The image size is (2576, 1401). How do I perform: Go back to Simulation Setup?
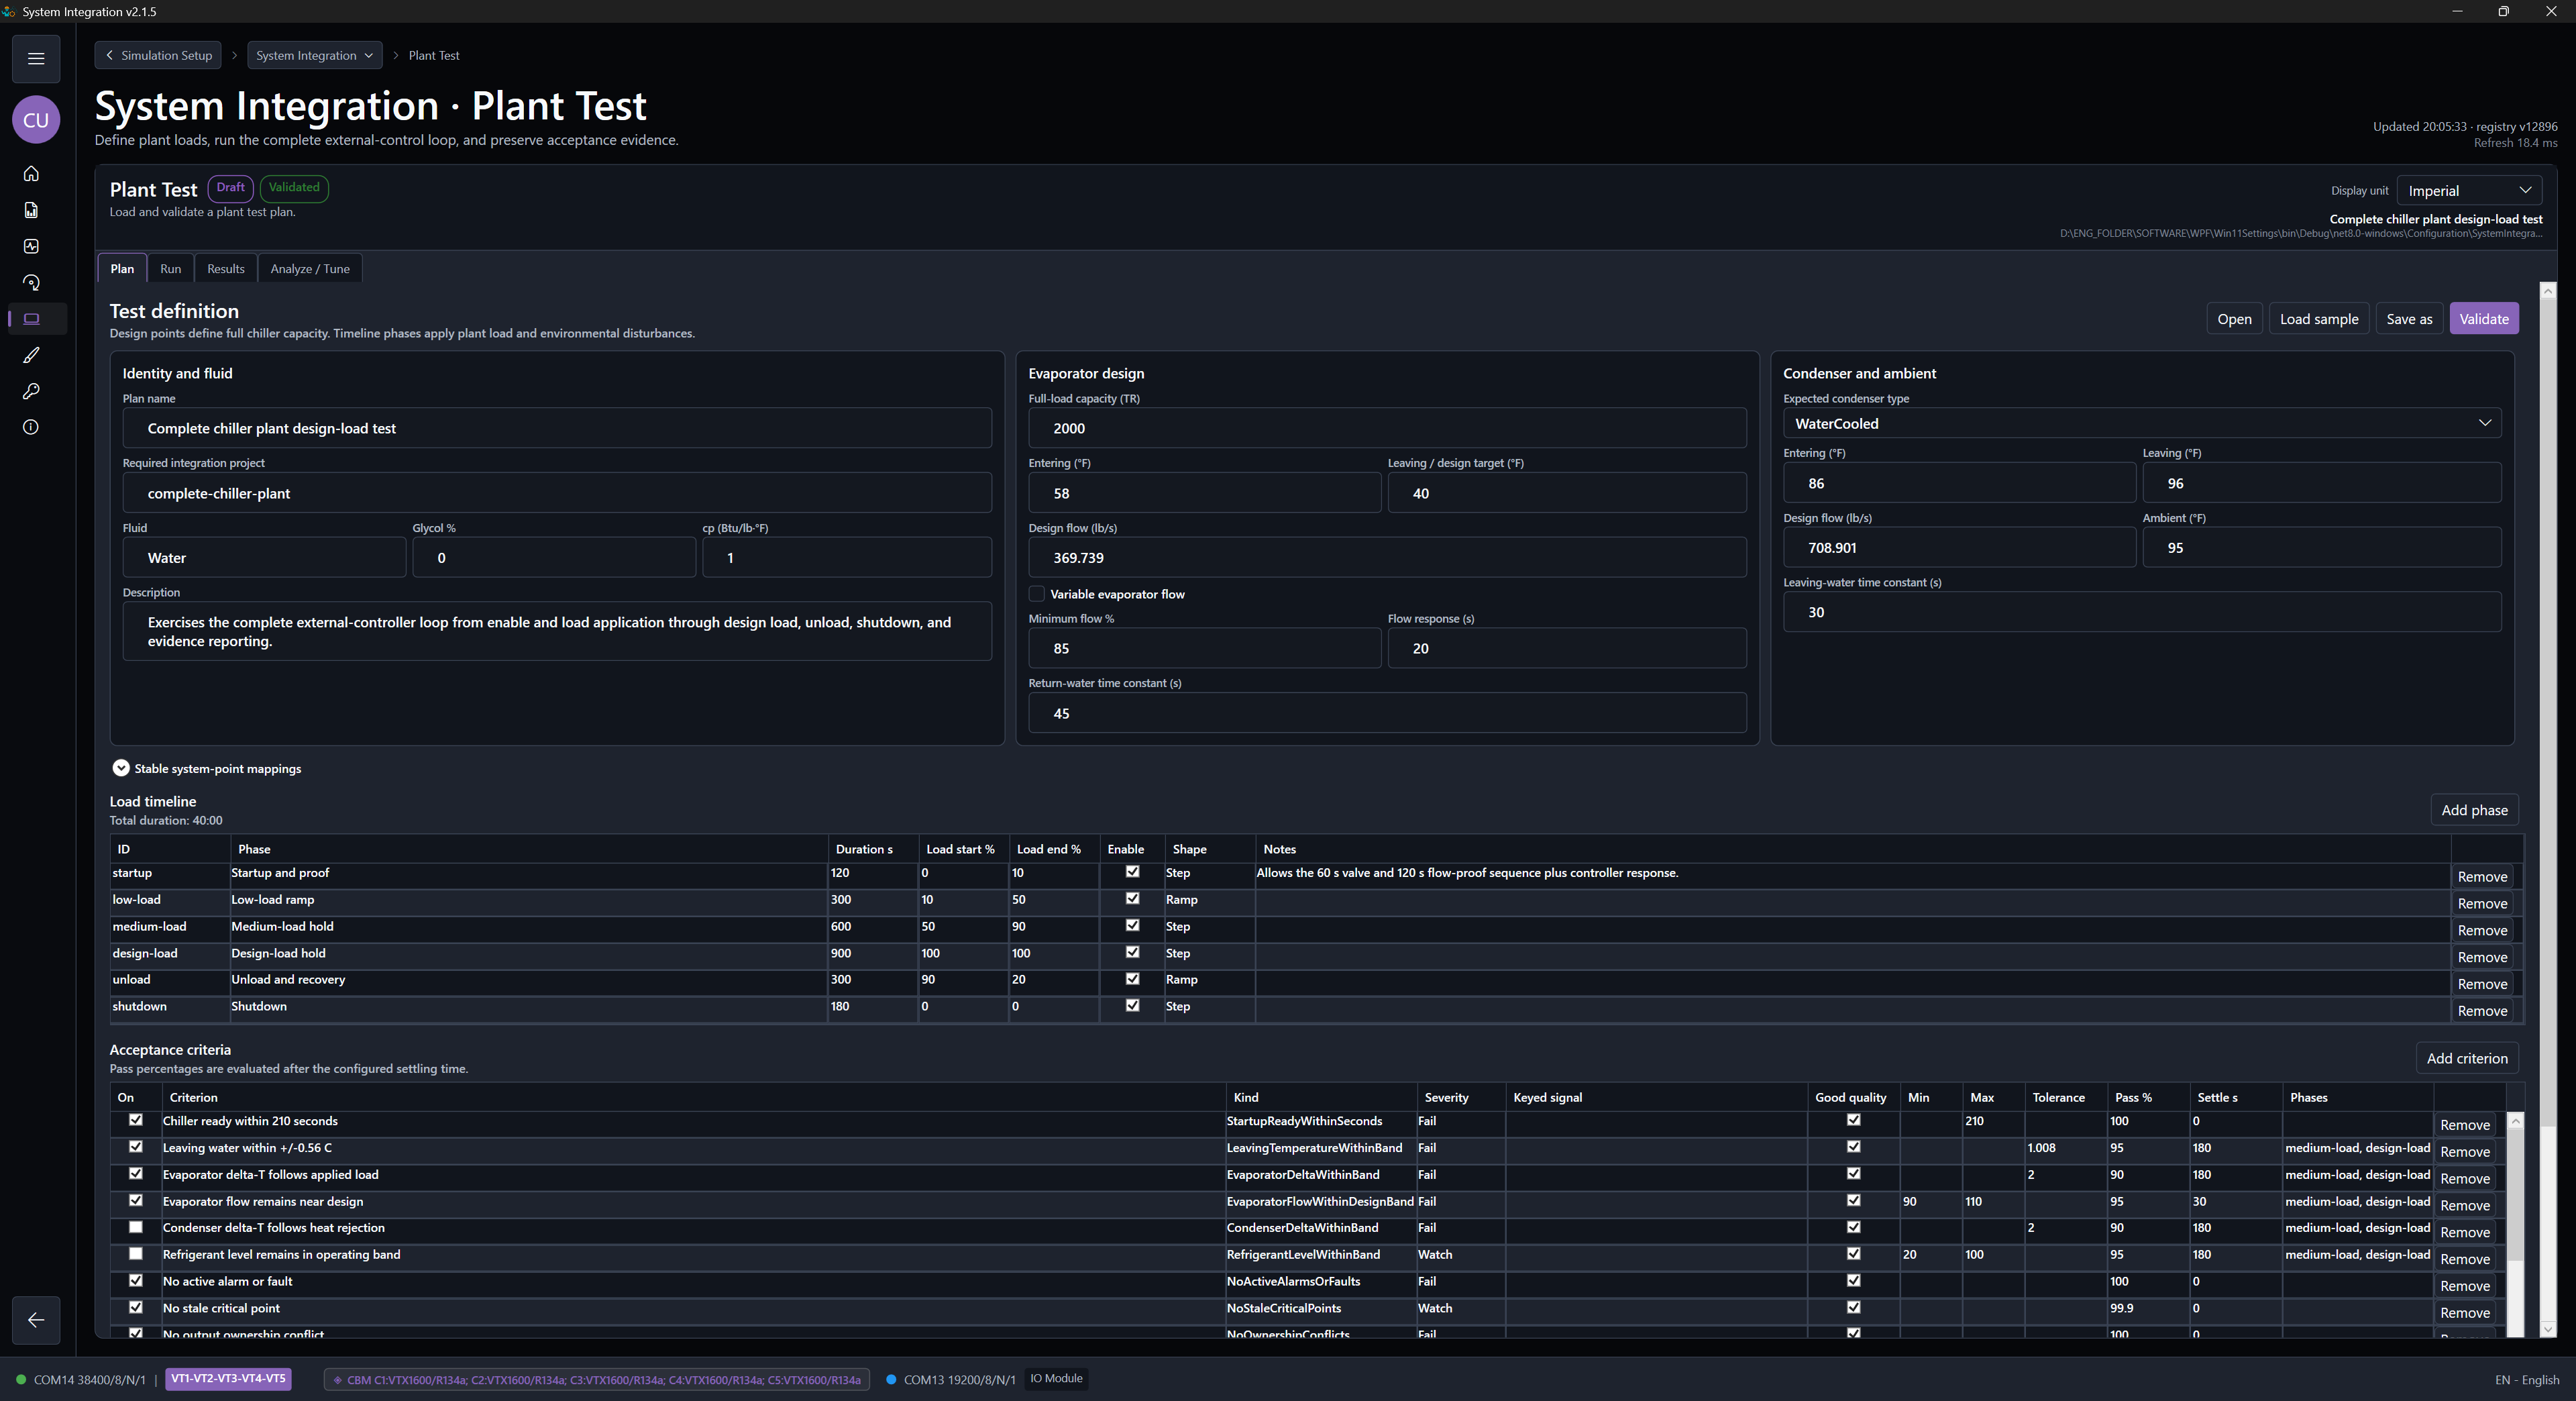click(x=159, y=55)
